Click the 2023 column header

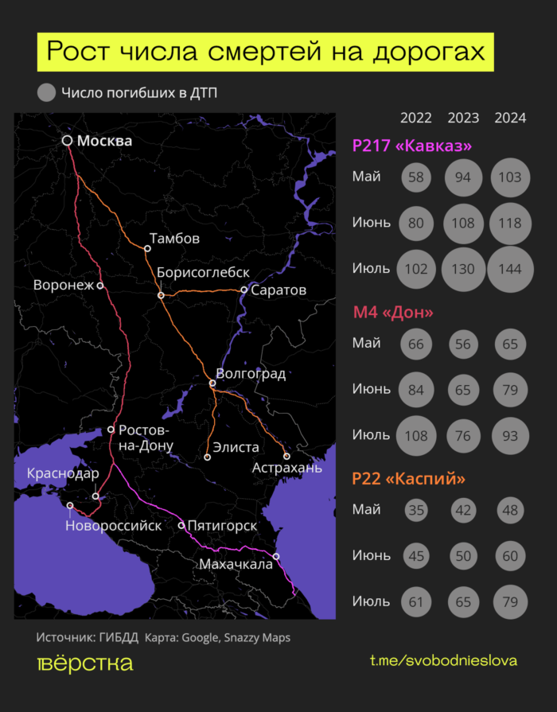point(463,118)
